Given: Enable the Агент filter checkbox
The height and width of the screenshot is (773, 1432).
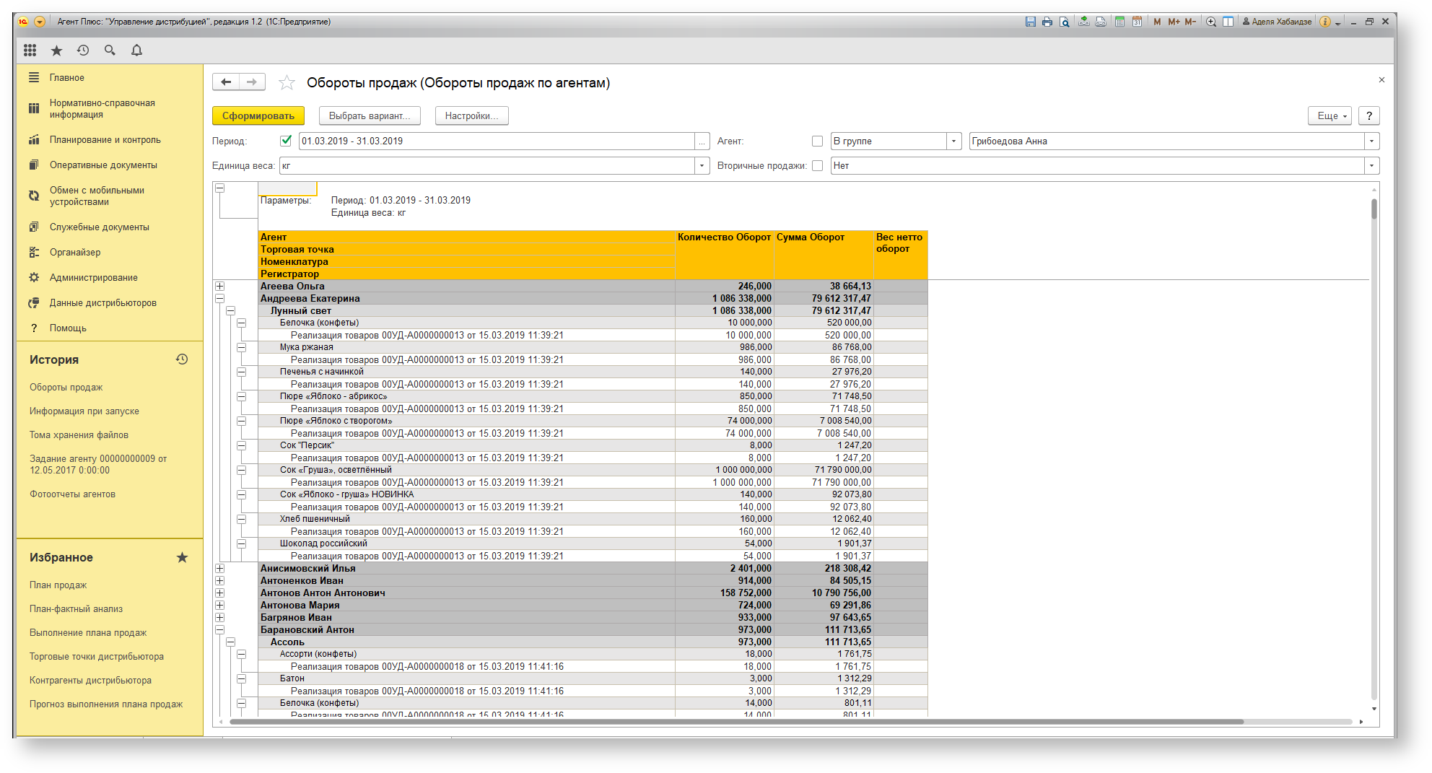Looking at the screenshot, I should click(817, 141).
